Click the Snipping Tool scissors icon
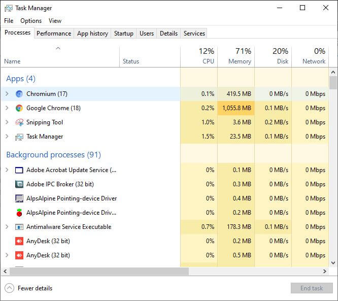This screenshot has width=338, height=301. [x=19, y=122]
